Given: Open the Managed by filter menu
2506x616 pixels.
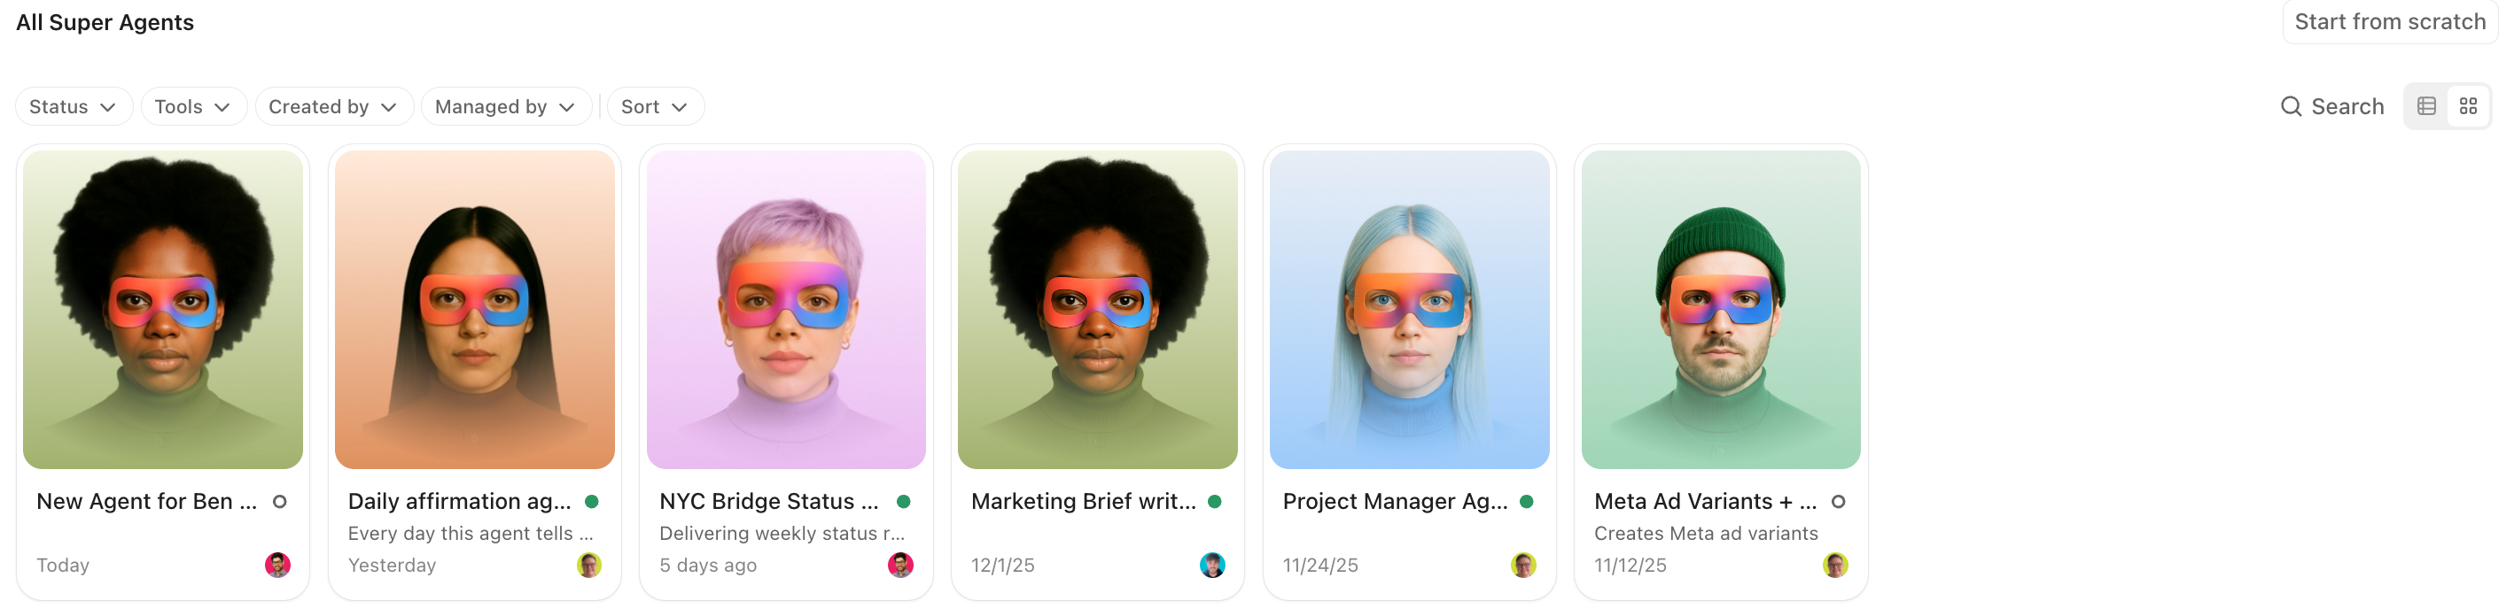Looking at the screenshot, I should pos(505,106).
